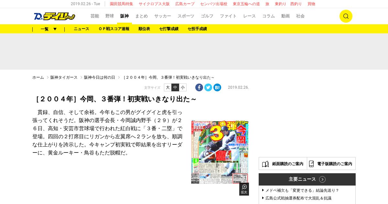Open 旅 top link
The width and height of the screenshot is (388, 204).
click(x=267, y=4)
